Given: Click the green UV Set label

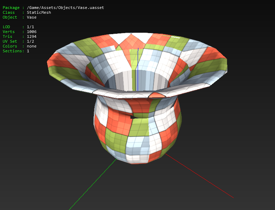Looking at the screenshot, I should tap(10, 41).
